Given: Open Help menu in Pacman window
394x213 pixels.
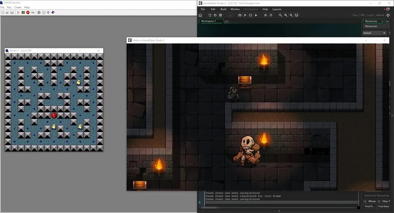Looking at the screenshot, I should [27, 7].
